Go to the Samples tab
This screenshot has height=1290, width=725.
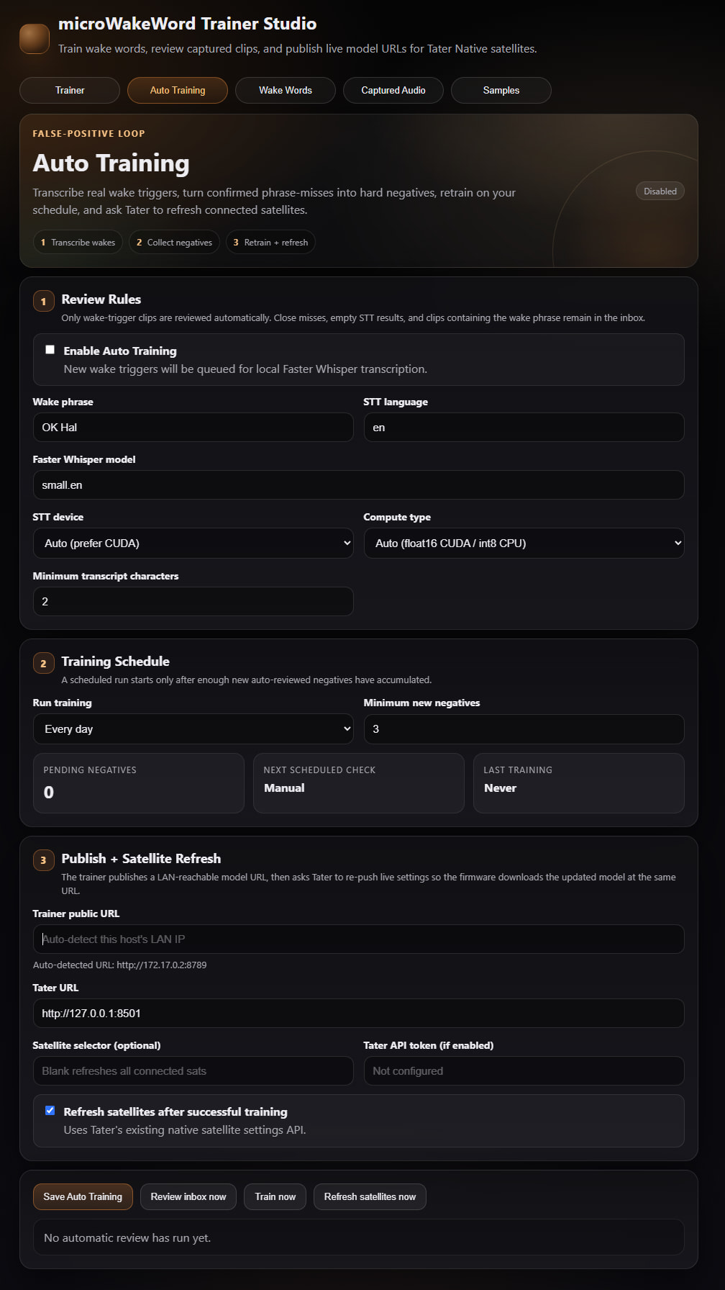pos(501,90)
